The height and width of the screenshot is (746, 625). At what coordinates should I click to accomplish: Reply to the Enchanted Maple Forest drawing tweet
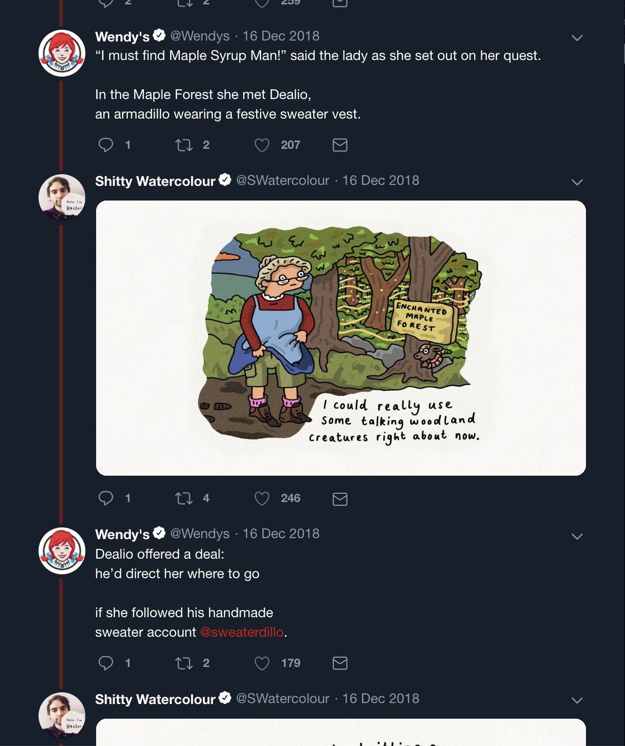106,498
